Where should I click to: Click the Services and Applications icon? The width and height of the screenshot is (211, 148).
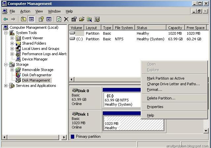click(12, 86)
